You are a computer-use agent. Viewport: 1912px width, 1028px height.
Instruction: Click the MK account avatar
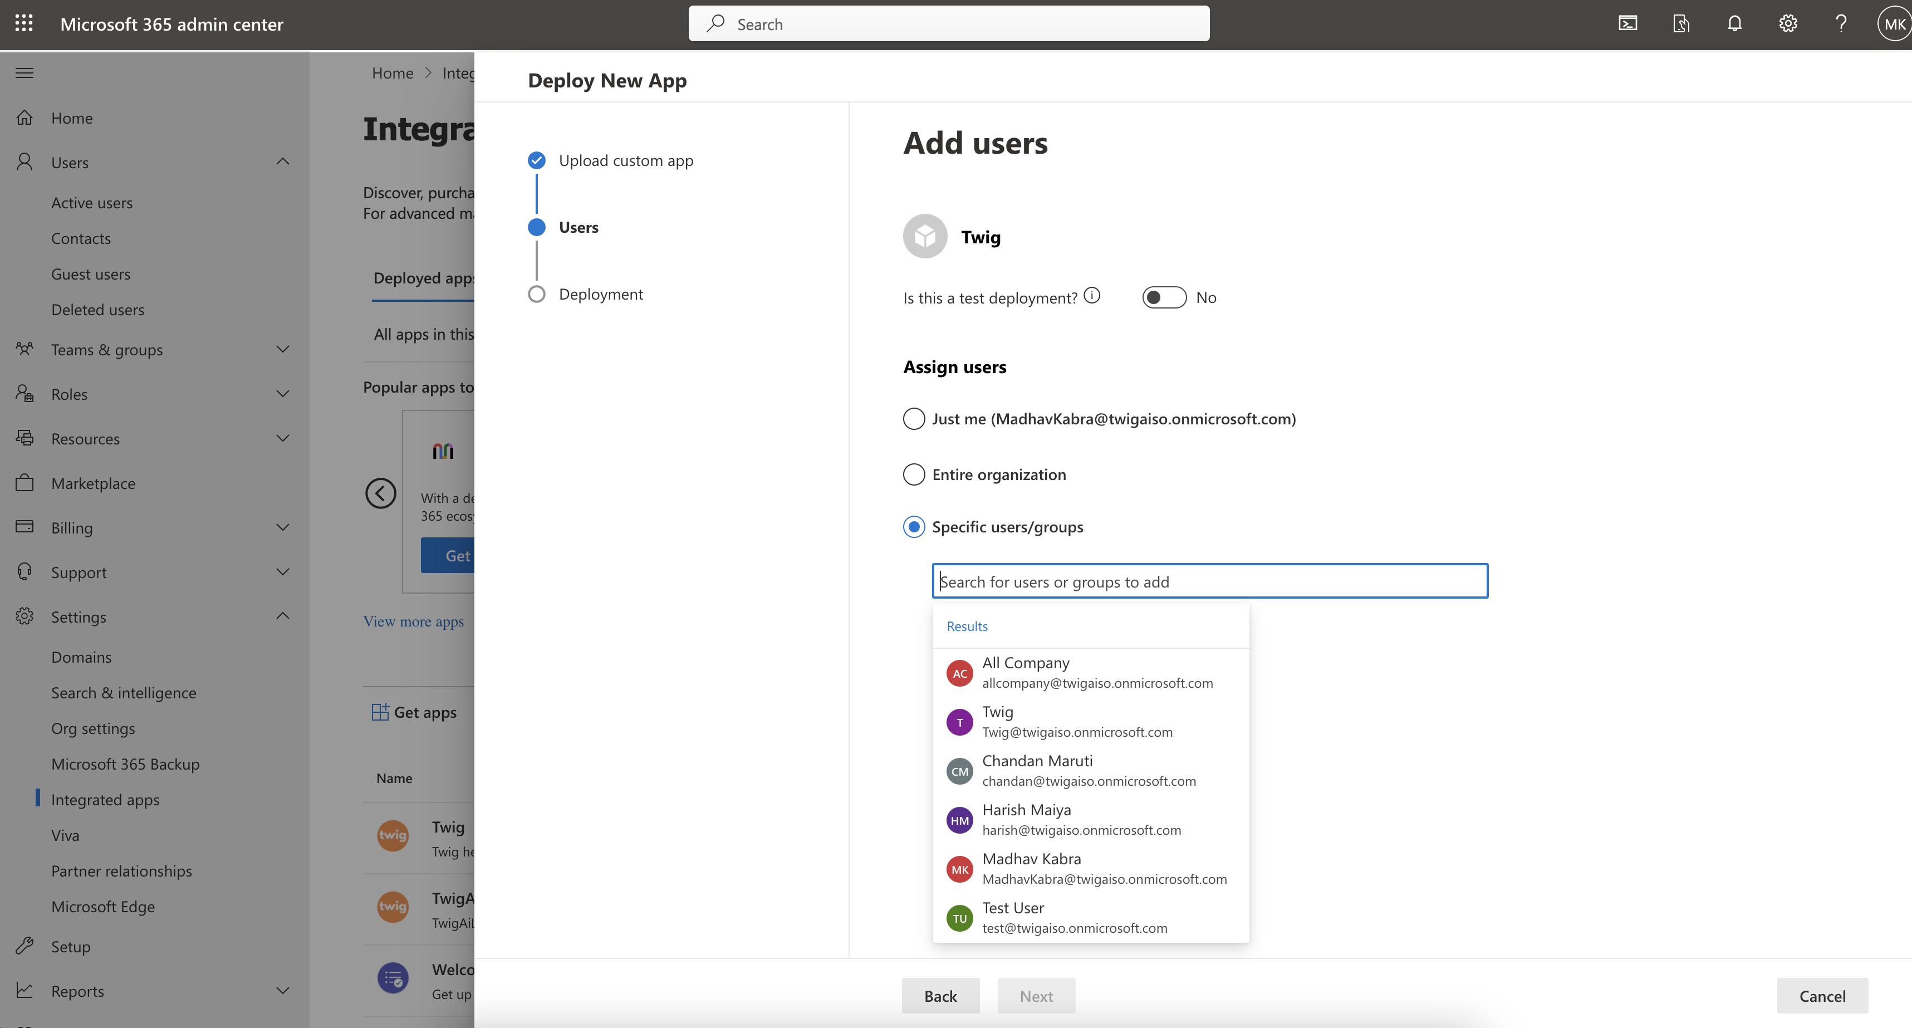(x=1894, y=24)
